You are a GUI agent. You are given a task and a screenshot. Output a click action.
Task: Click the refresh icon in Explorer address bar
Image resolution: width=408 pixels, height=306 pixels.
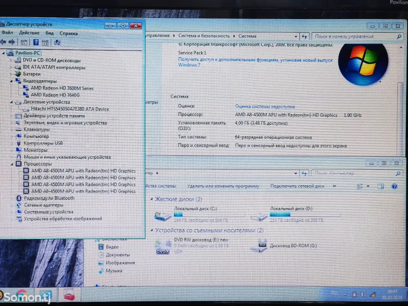coord(304,174)
